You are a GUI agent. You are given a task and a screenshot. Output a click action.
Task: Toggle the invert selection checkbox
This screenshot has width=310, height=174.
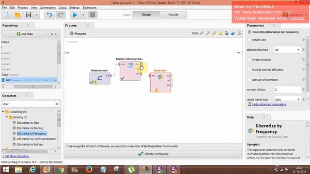[x=249, y=59]
